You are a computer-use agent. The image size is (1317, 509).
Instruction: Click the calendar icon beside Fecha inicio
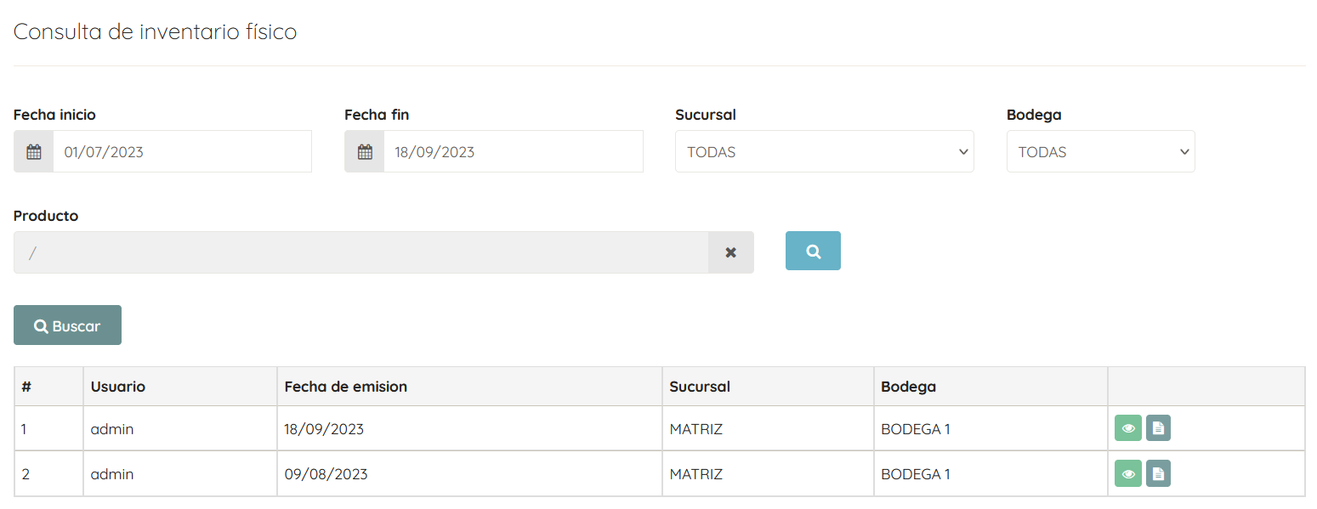pos(34,152)
